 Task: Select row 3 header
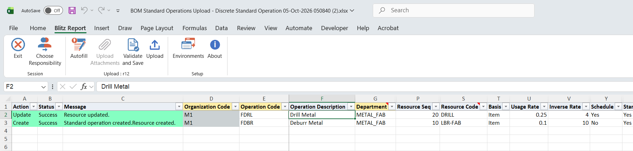point(6,123)
